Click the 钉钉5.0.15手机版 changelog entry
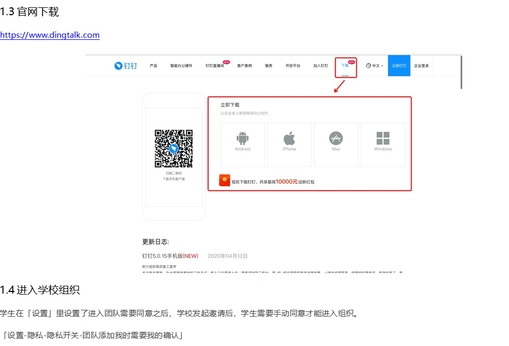The height and width of the screenshot is (346, 509). pos(170,256)
